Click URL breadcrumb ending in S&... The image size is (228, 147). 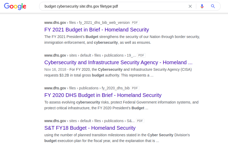click(x=130, y=121)
